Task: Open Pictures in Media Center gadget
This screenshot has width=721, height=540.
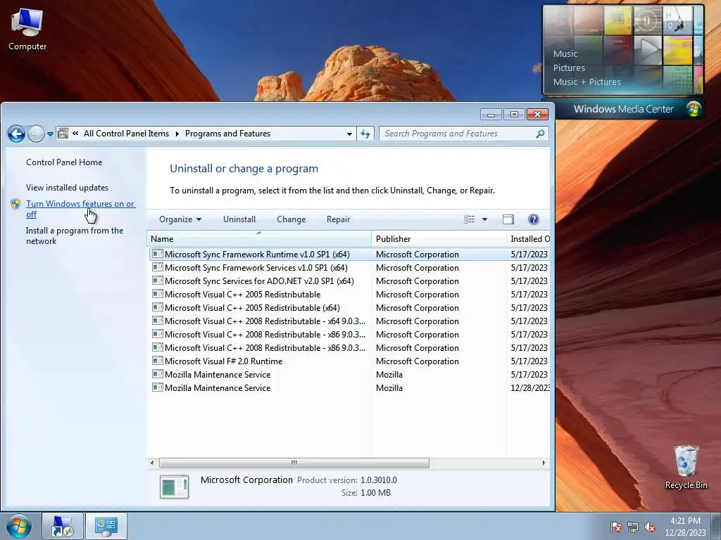Action: 569,68
